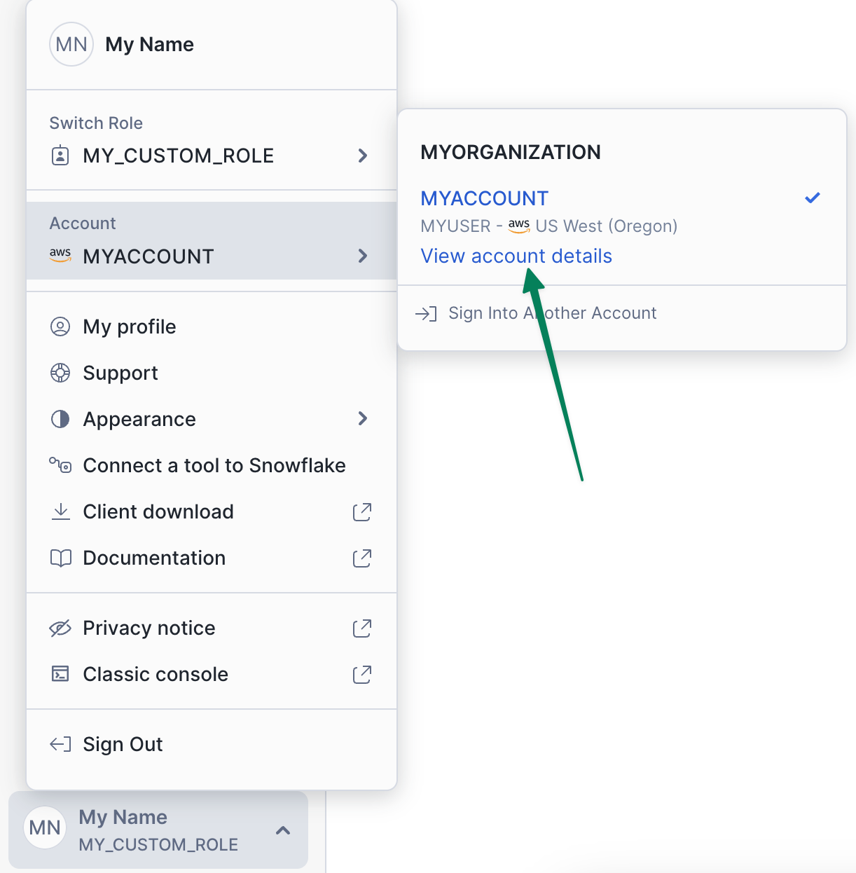Open the View account details link
Image resolution: width=856 pixels, height=873 pixels.
[516, 256]
